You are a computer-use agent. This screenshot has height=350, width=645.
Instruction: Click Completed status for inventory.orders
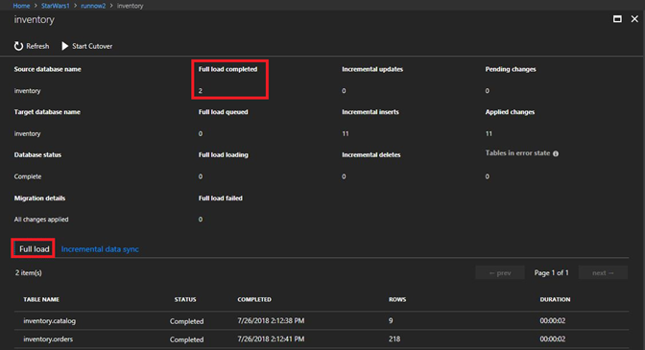coord(187,339)
